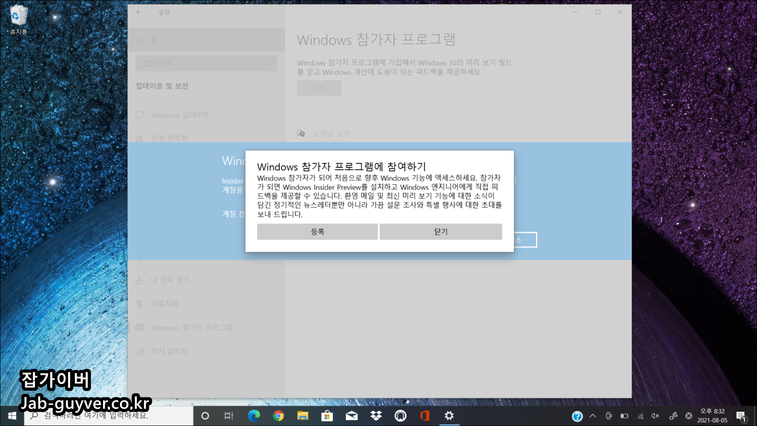Open the Mail app from the taskbar
This screenshot has width=757, height=426.
click(x=352, y=416)
